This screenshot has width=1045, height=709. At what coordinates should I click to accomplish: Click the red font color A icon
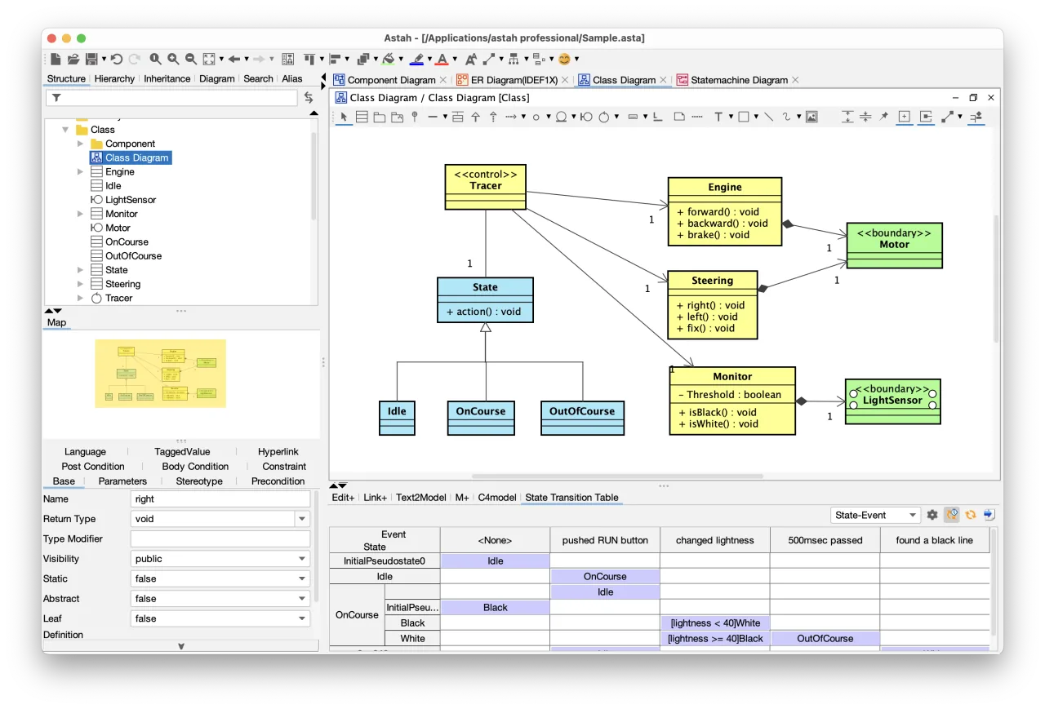point(442,59)
